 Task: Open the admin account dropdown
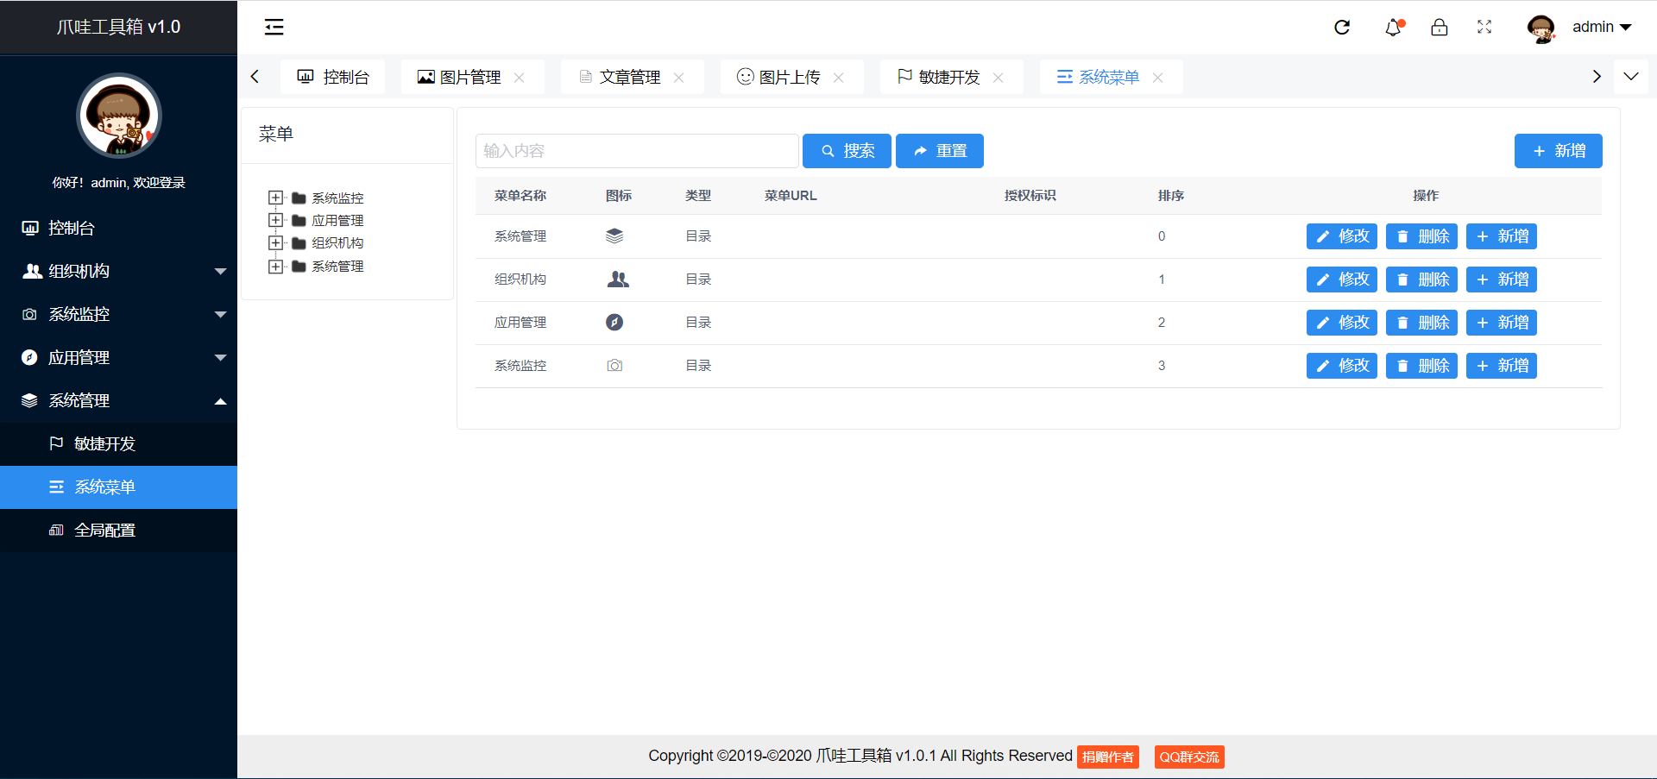coord(1602,27)
